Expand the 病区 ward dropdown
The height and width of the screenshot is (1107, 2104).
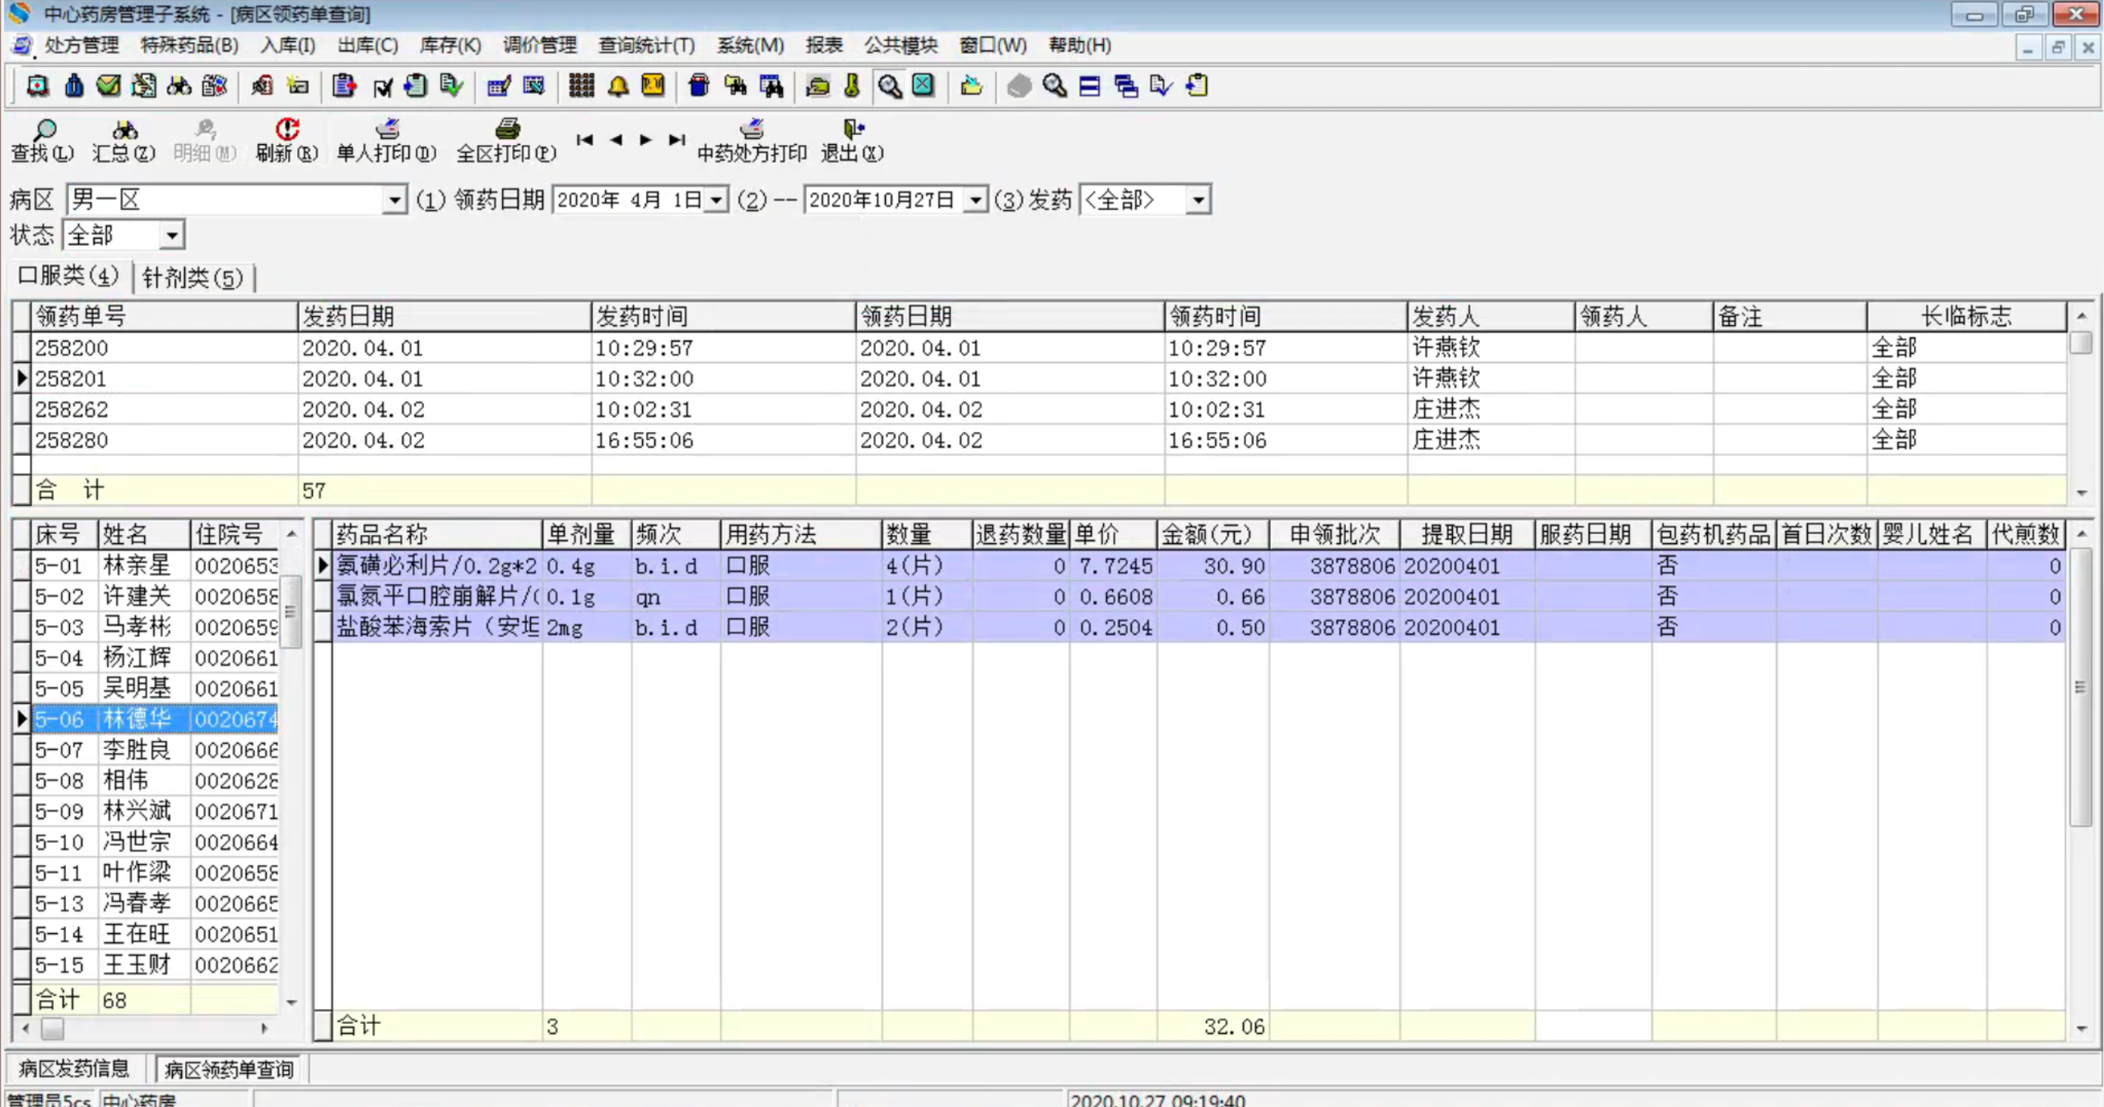pos(394,200)
